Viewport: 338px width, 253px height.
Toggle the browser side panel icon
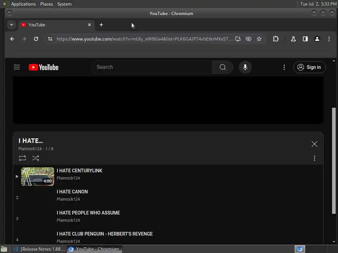[x=305, y=39]
